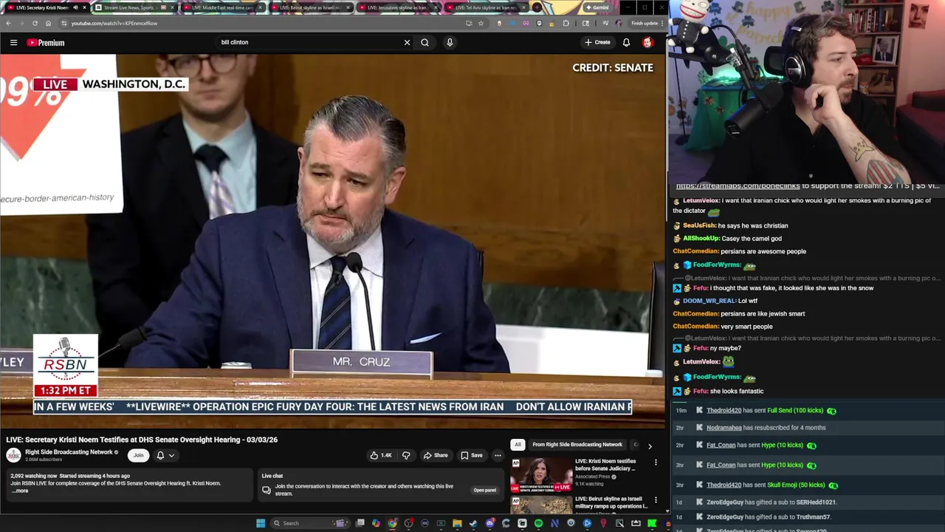Click the browser address bar URL
This screenshot has width=945, height=532.
114,23
